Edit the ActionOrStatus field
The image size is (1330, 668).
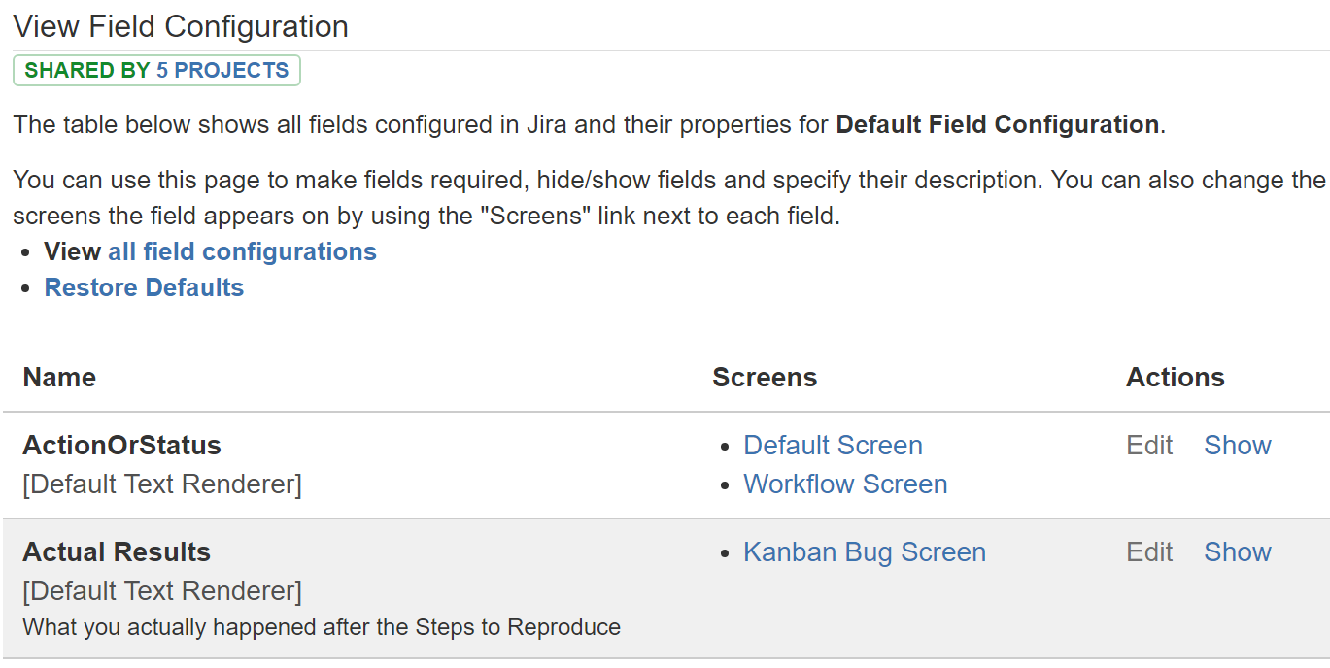coord(1150,446)
